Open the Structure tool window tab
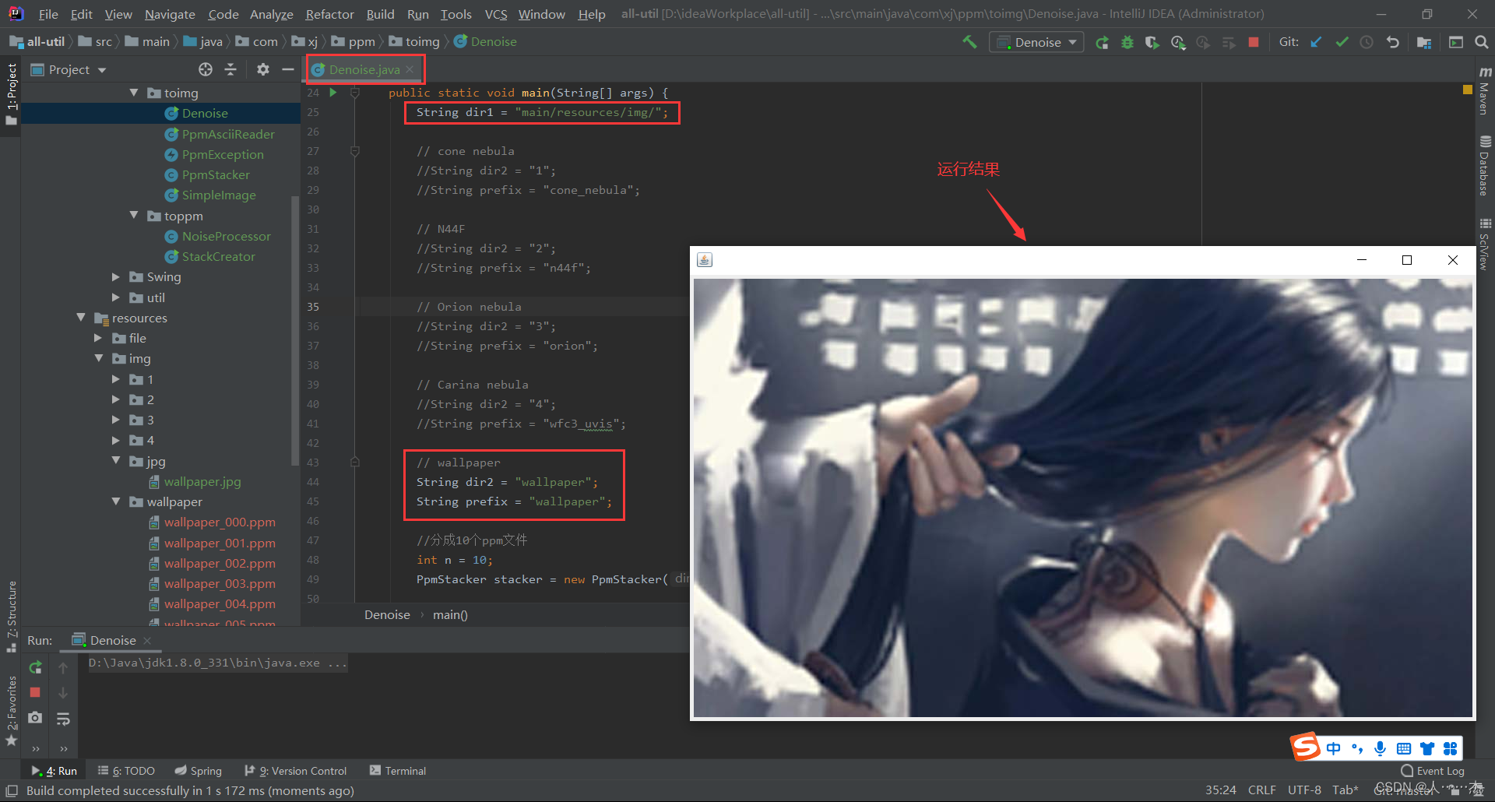1495x802 pixels. tap(11, 617)
